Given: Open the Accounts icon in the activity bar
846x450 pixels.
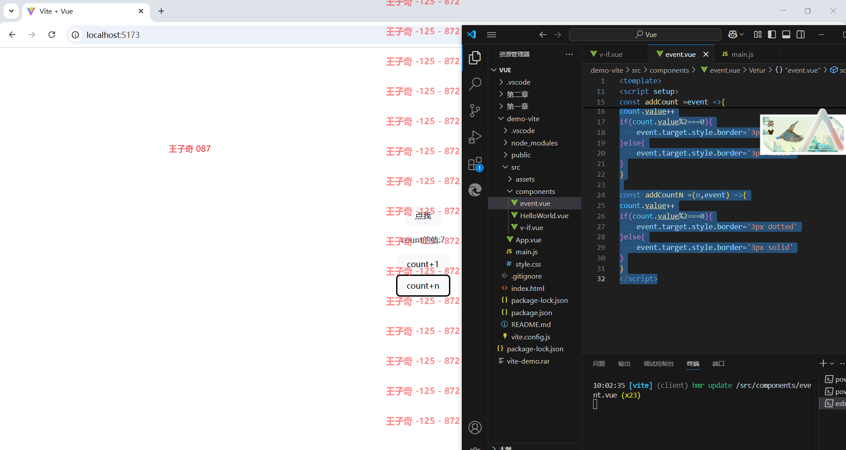Looking at the screenshot, I should pyautogui.click(x=475, y=428).
